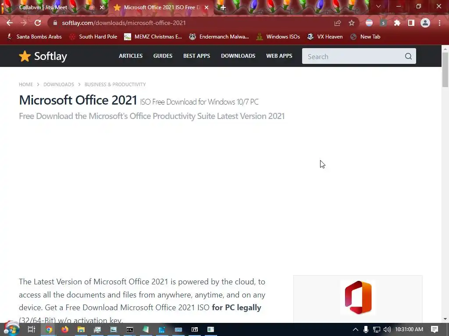Toggle the Chrome side panel icon
Image resolution: width=449 pixels, height=336 pixels.
(x=411, y=23)
